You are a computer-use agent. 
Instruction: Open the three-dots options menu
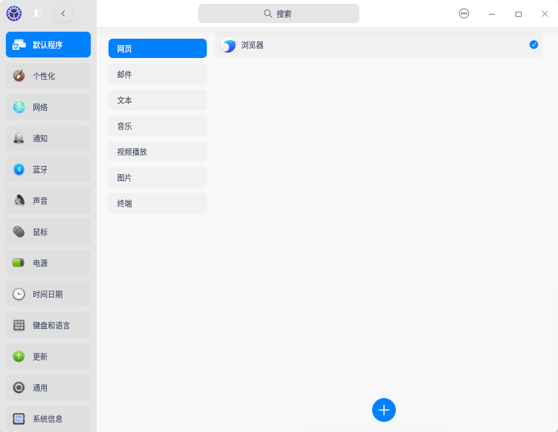463,13
